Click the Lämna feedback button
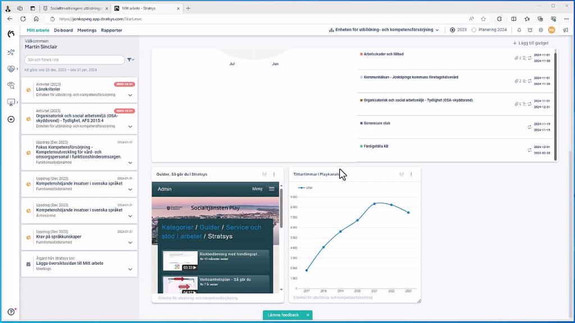The height and width of the screenshot is (323, 575). point(283,315)
